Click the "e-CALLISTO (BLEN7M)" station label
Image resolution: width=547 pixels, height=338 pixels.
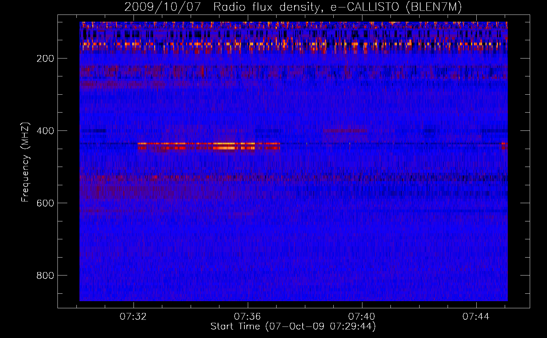tap(396, 7)
